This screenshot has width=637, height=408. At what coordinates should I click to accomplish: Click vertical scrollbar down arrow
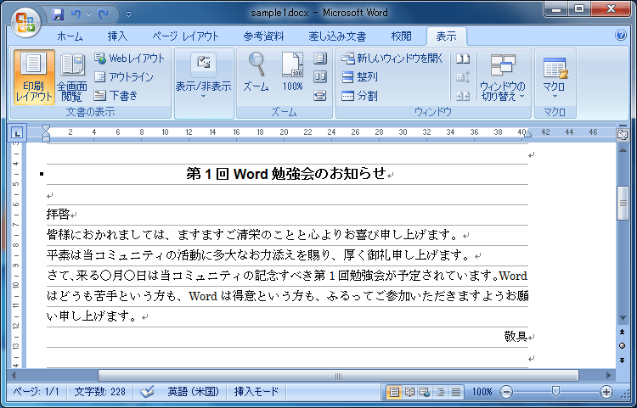(623, 317)
